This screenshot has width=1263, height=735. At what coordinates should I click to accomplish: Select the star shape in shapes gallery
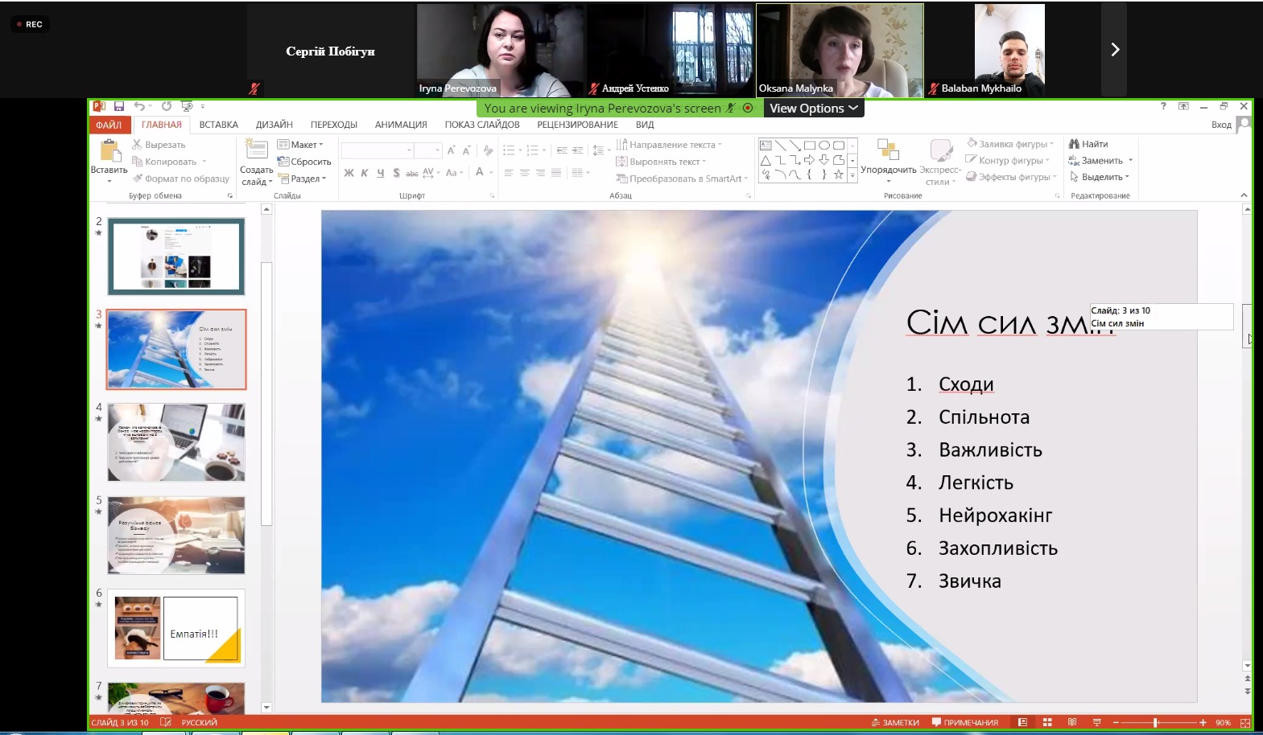(838, 175)
